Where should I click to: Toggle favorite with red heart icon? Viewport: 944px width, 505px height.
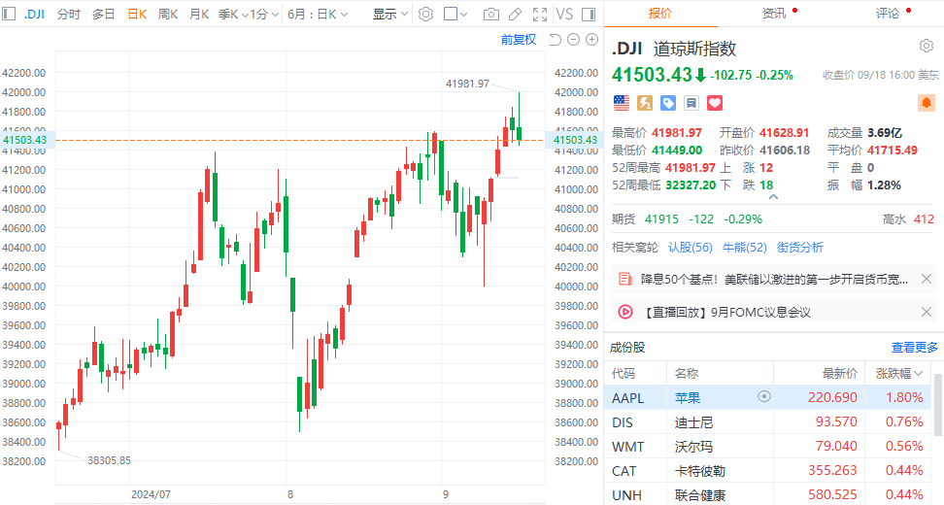[x=715, y=103]
